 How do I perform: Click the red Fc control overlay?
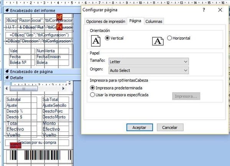tap(59, 27)
